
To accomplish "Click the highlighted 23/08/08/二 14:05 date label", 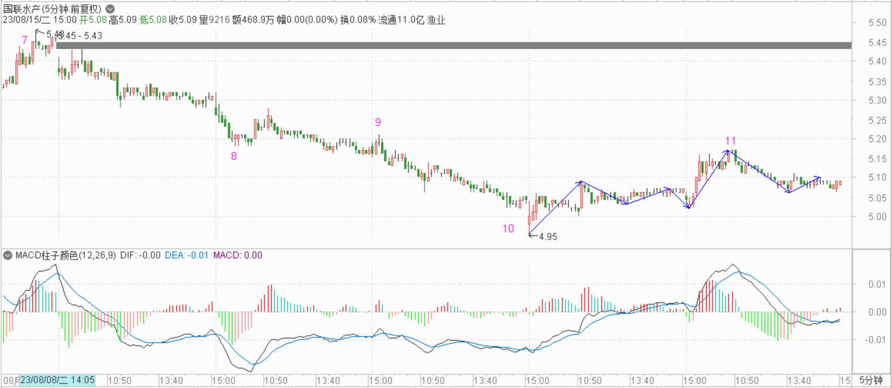I will (x=57, y=380).
